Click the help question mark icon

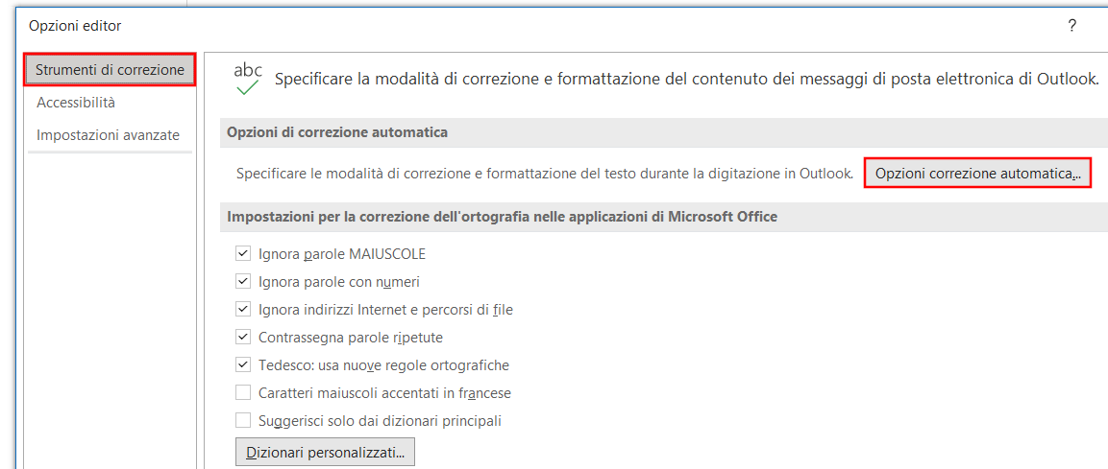[x=1071, y=26]
